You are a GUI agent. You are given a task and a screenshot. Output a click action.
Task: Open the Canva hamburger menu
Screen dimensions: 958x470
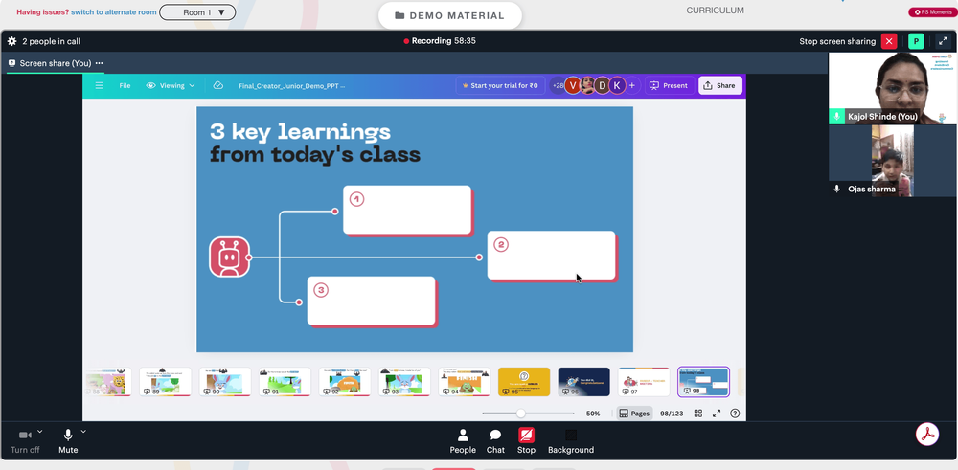pos(99,85)
